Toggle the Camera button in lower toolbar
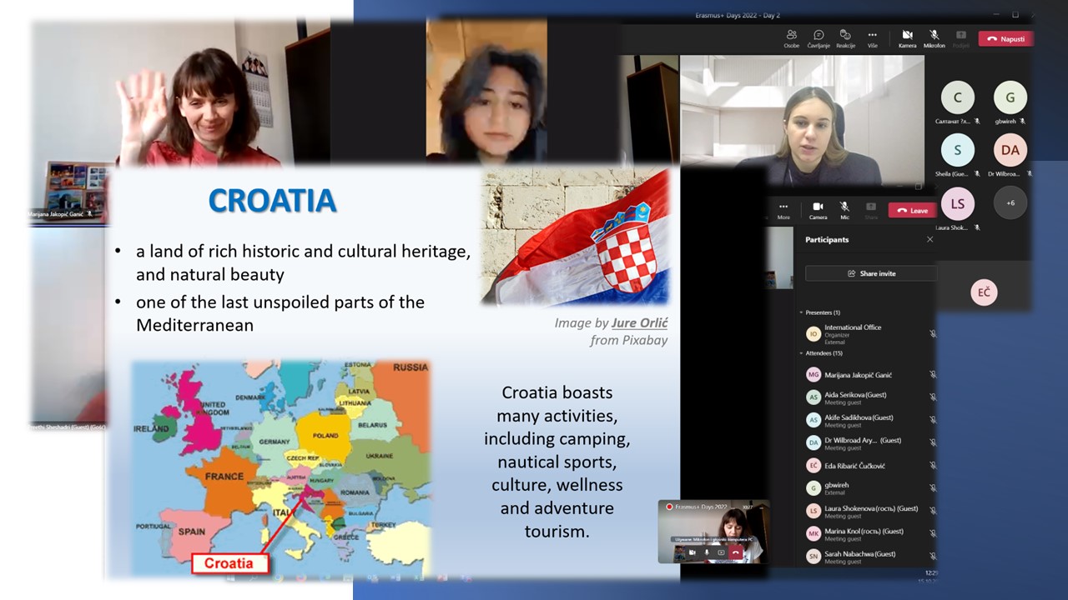This screenshot has width=1068, height=600. pos(818,208)
